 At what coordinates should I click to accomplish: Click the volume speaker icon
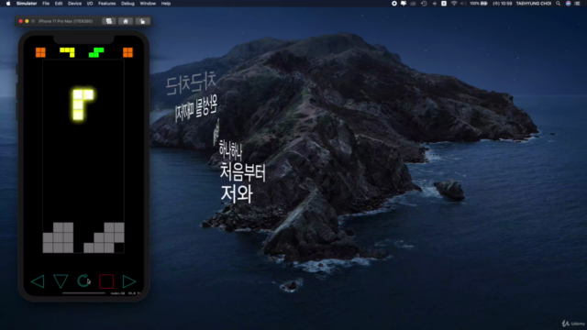pos(462,4)
